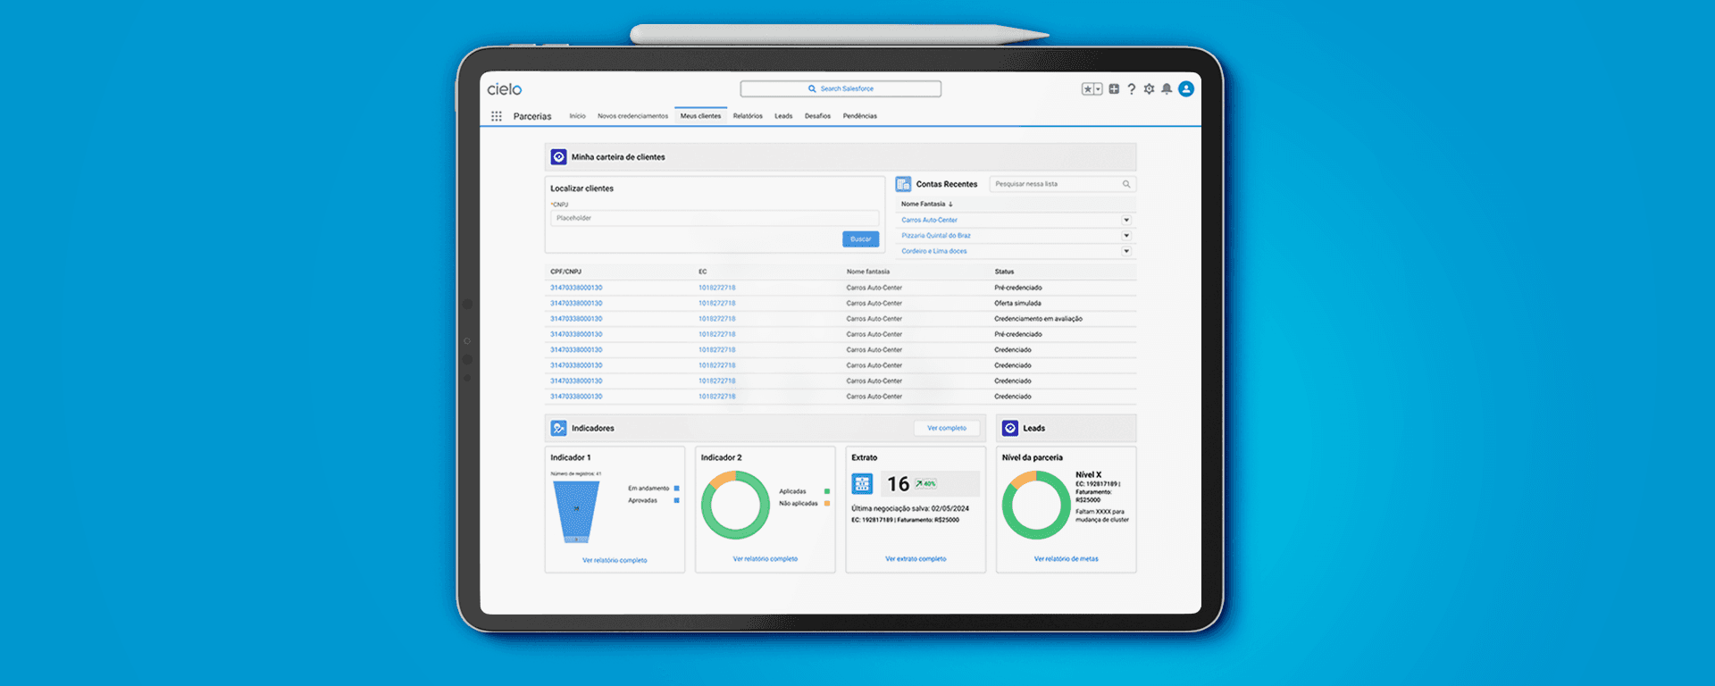Click the search magnifier in Pesquisar nessa lista
Image resolution: width=1715 pixels, height=686 pixels.
[x=1126, y=184]
